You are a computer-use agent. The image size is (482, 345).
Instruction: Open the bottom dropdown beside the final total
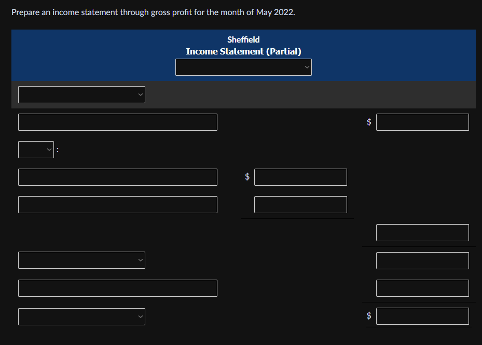coord(82,316)
